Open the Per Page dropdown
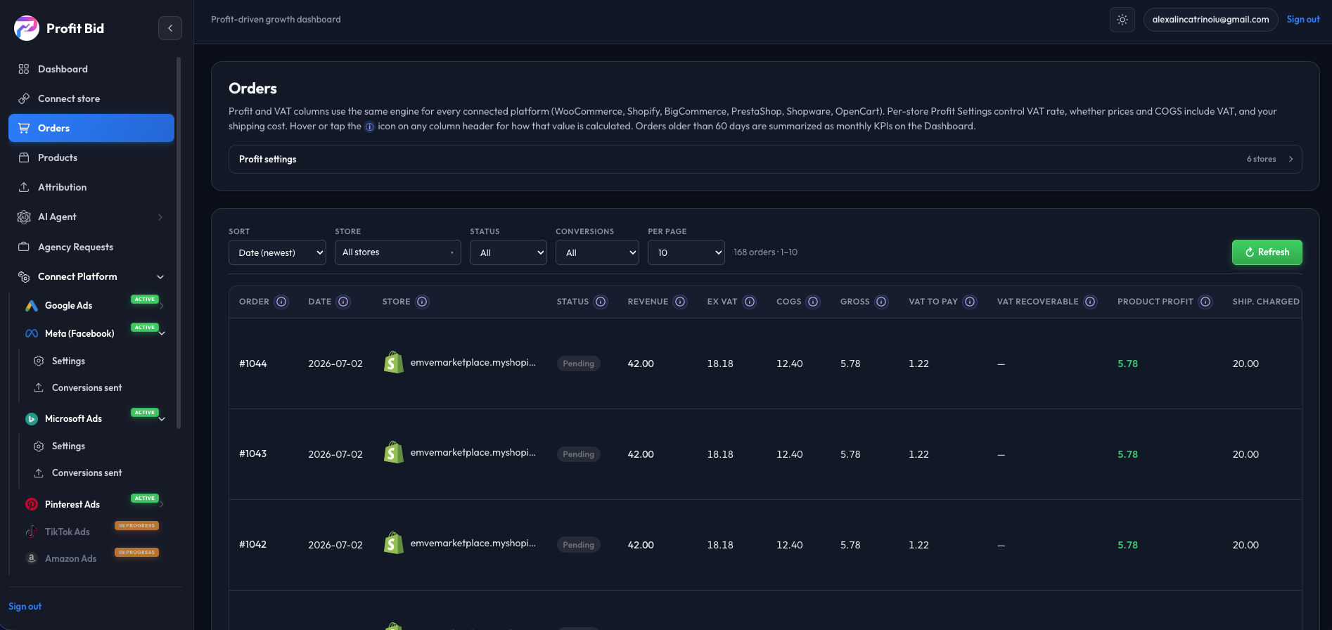The height and width of the screenshot is (630, 1332). coord(686,252)
